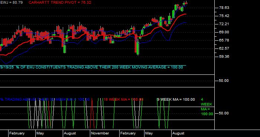Click the 75.42 price axis value

click(224, 16)
